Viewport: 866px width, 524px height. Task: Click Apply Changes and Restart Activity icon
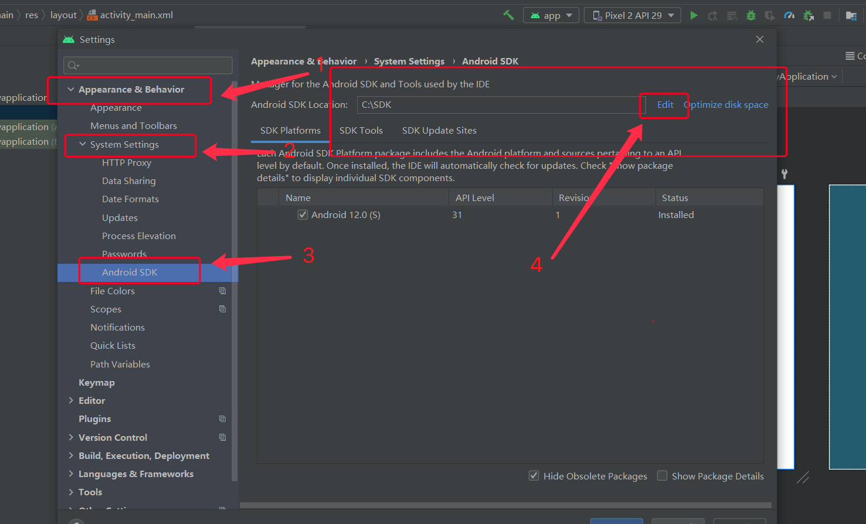coord(712,16)
